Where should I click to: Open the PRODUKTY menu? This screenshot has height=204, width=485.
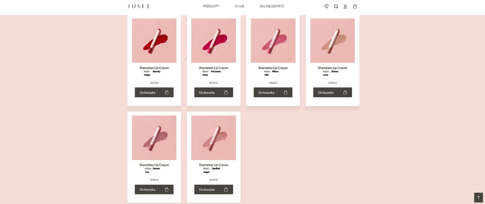click(211, 6)
